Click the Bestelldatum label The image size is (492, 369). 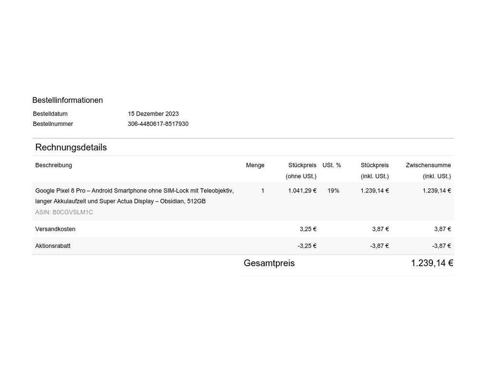[x=50, y=114]
